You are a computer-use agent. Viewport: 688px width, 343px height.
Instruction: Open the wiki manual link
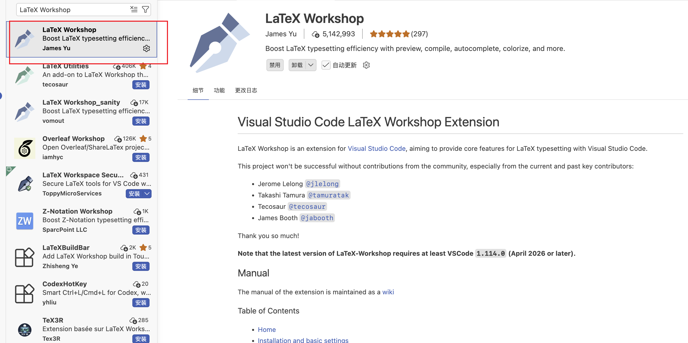coord(388,292)
